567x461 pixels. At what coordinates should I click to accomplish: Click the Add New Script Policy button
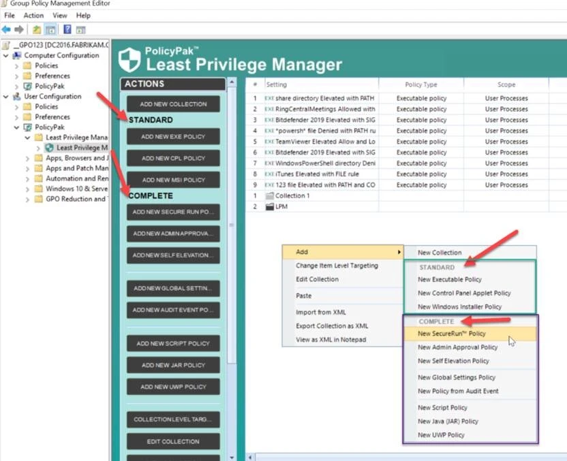173,344
